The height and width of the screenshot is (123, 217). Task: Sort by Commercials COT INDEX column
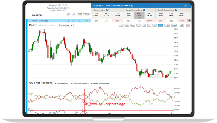tap(117, 14)
